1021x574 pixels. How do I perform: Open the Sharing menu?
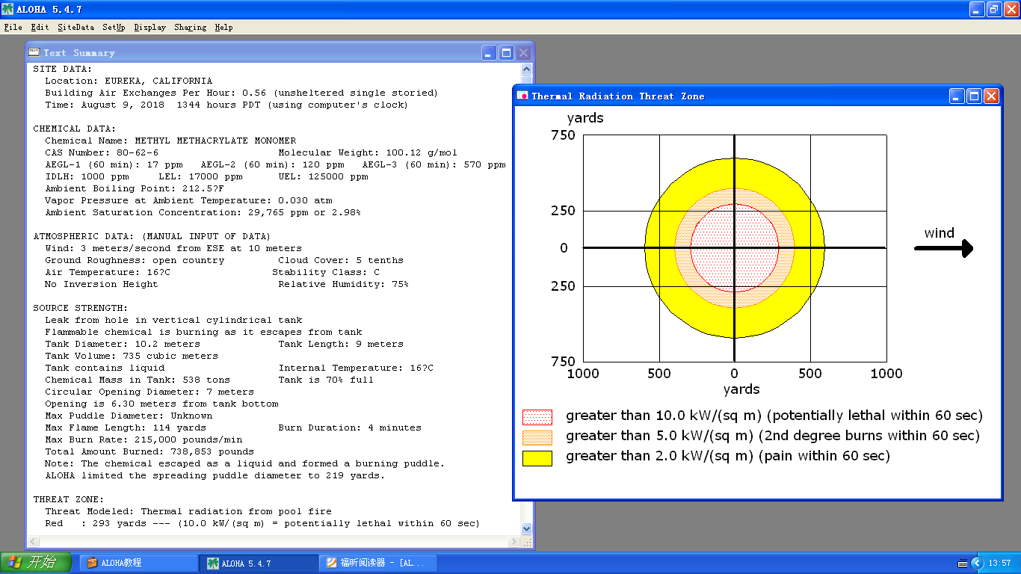click(190, 27)
